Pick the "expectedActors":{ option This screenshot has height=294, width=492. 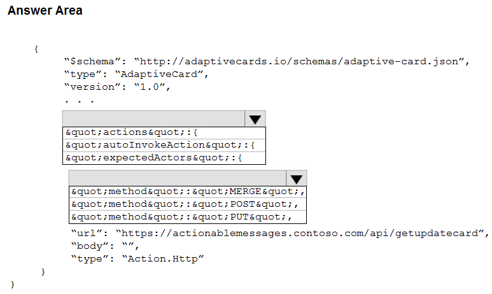point(164,158)
